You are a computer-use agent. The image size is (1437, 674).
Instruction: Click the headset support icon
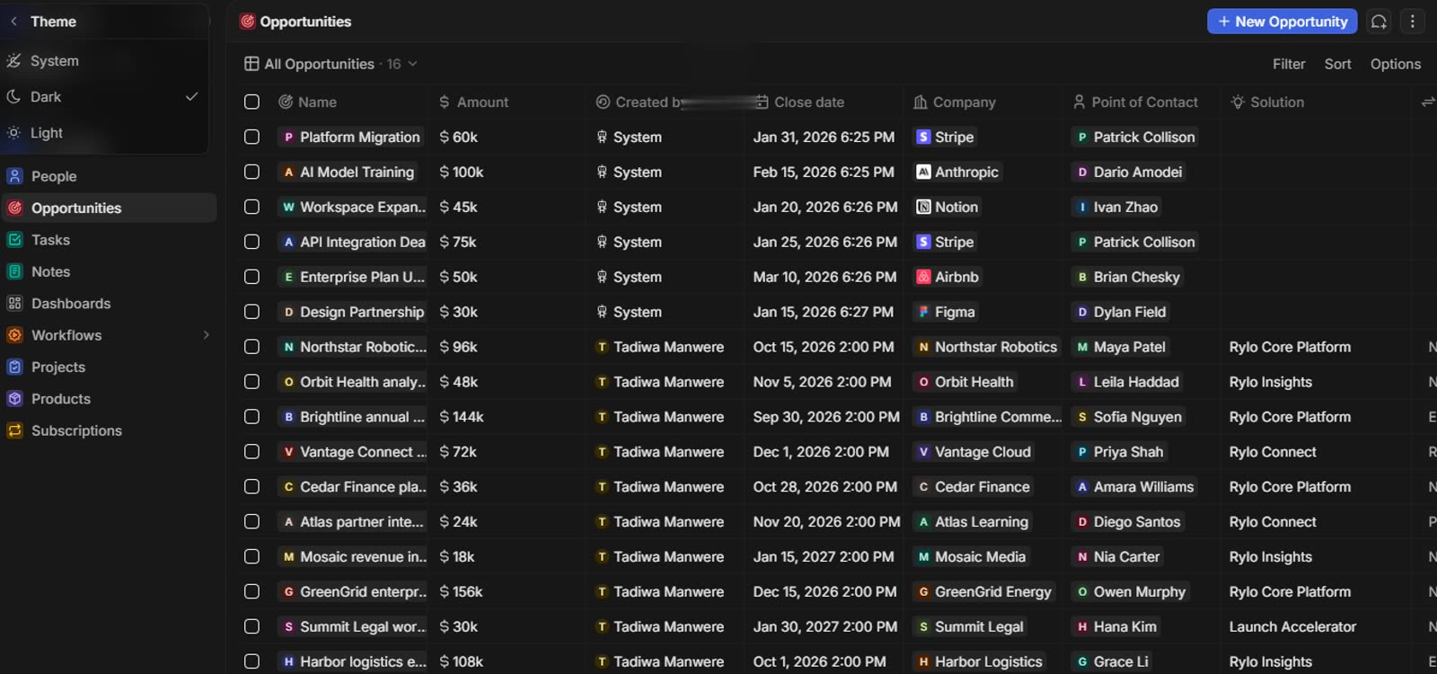[x=1379, y=22]
